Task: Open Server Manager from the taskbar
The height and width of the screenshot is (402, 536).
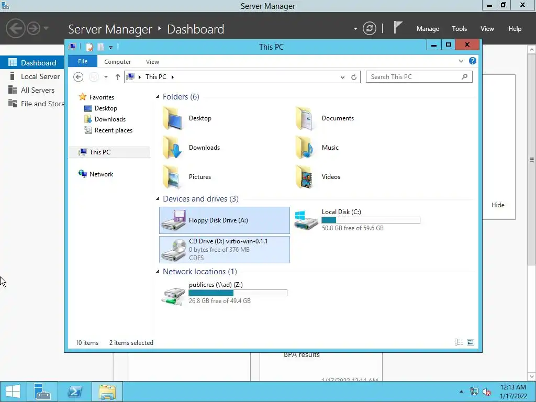Action: (42, 392)
